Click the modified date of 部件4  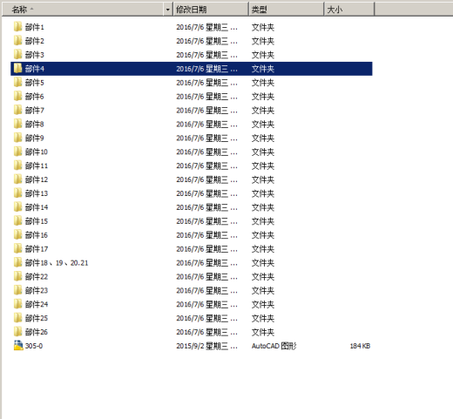(x=206, y=69)
